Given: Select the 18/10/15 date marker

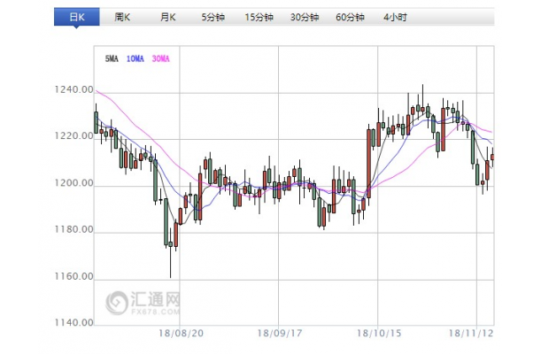Looking at the screenshot, I should coord(377,336).
